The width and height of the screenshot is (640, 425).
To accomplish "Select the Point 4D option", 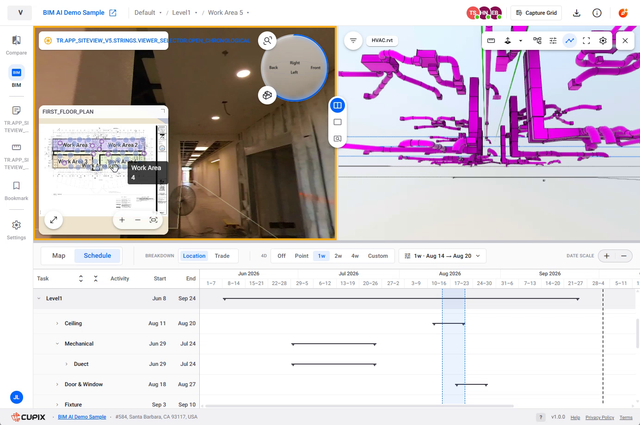I will [x=302, y=256].
